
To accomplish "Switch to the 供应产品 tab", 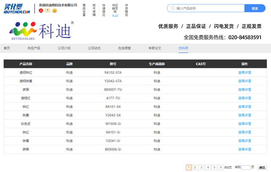I will coord(34,48).
